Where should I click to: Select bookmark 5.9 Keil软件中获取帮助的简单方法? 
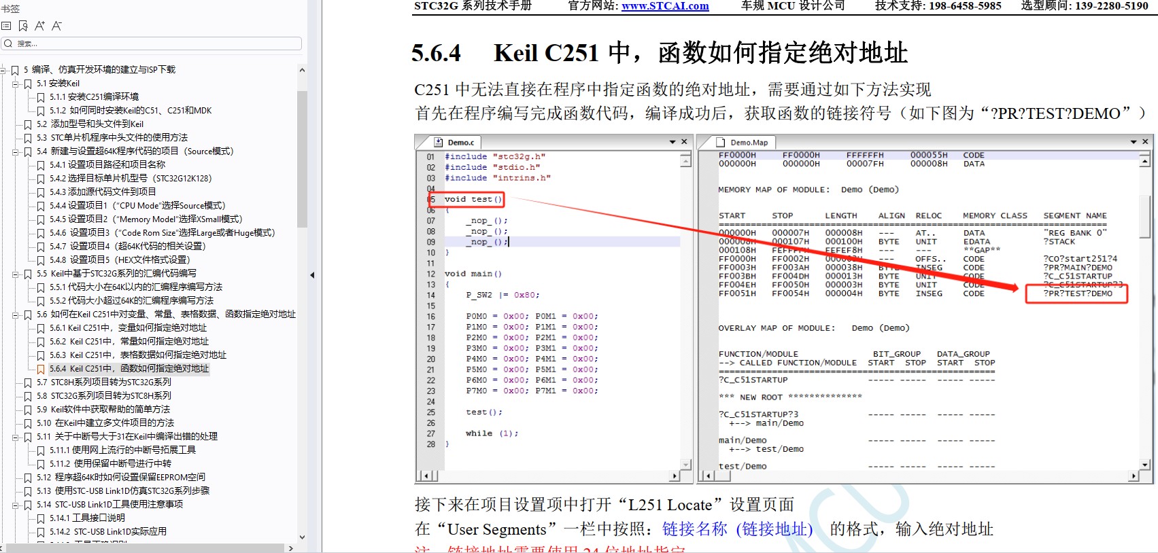coord(103,410)
